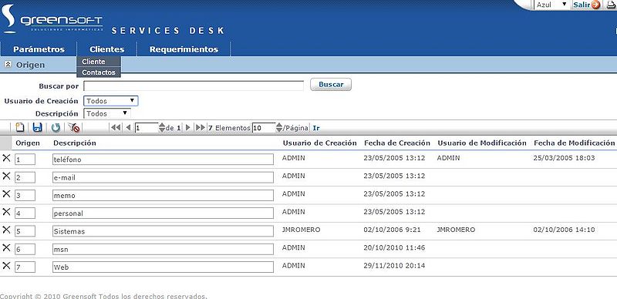Click the clear filter icon
This screenshot has height=299, width=617.
pos(73,127)
